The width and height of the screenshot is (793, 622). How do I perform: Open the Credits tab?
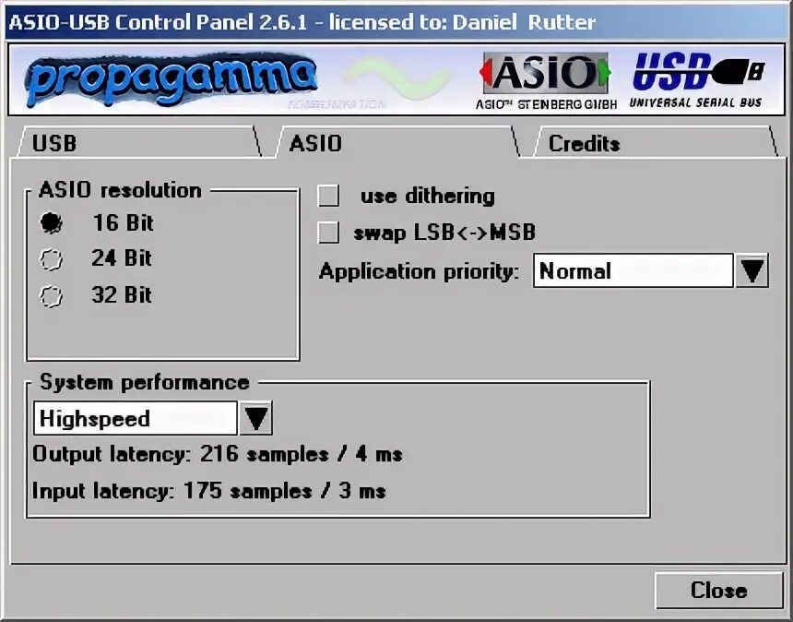point(585,143)
